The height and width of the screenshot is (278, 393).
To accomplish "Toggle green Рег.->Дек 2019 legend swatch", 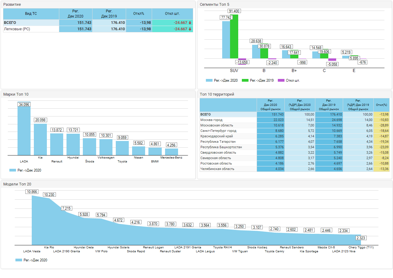I will (x=245, y=80).
